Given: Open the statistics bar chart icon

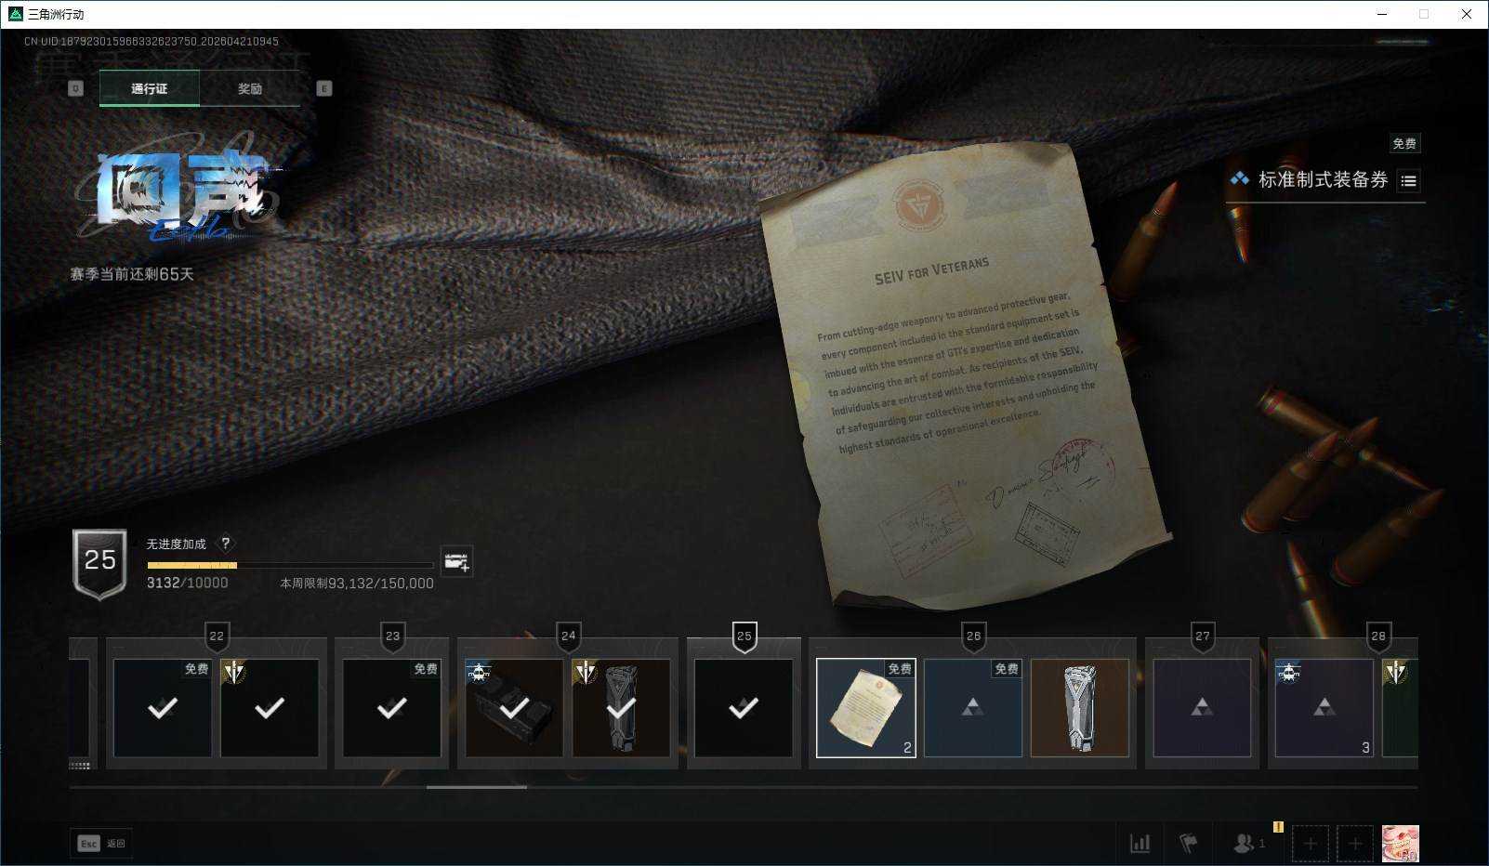Looking at the screenshot, I should pyautogui.click(x=1140, y=844).
